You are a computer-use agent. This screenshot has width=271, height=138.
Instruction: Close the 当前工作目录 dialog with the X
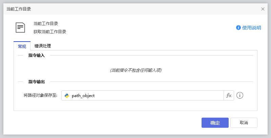(x=263, y=9)
